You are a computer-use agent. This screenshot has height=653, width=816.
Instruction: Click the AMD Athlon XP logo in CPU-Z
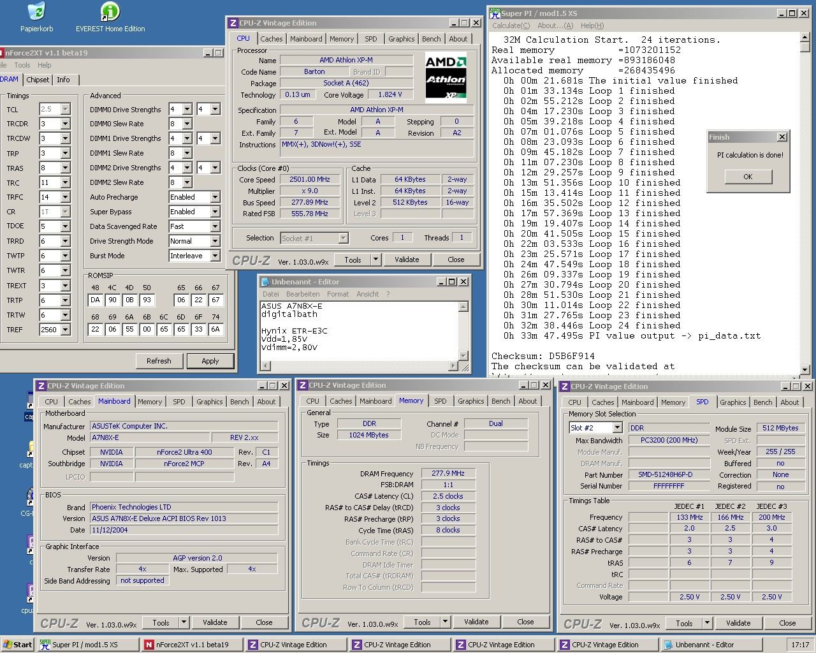click(x=446, y=78)
